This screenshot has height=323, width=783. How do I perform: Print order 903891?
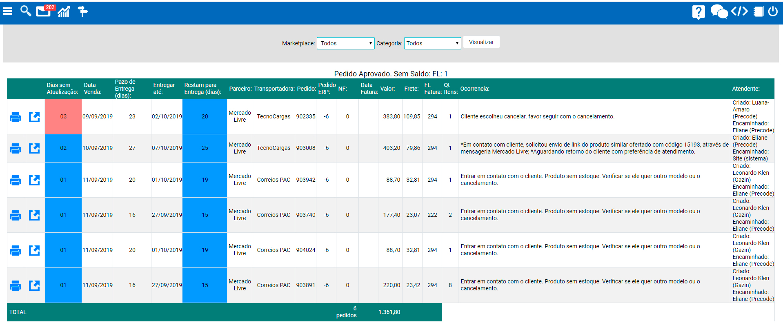[16, 285]
